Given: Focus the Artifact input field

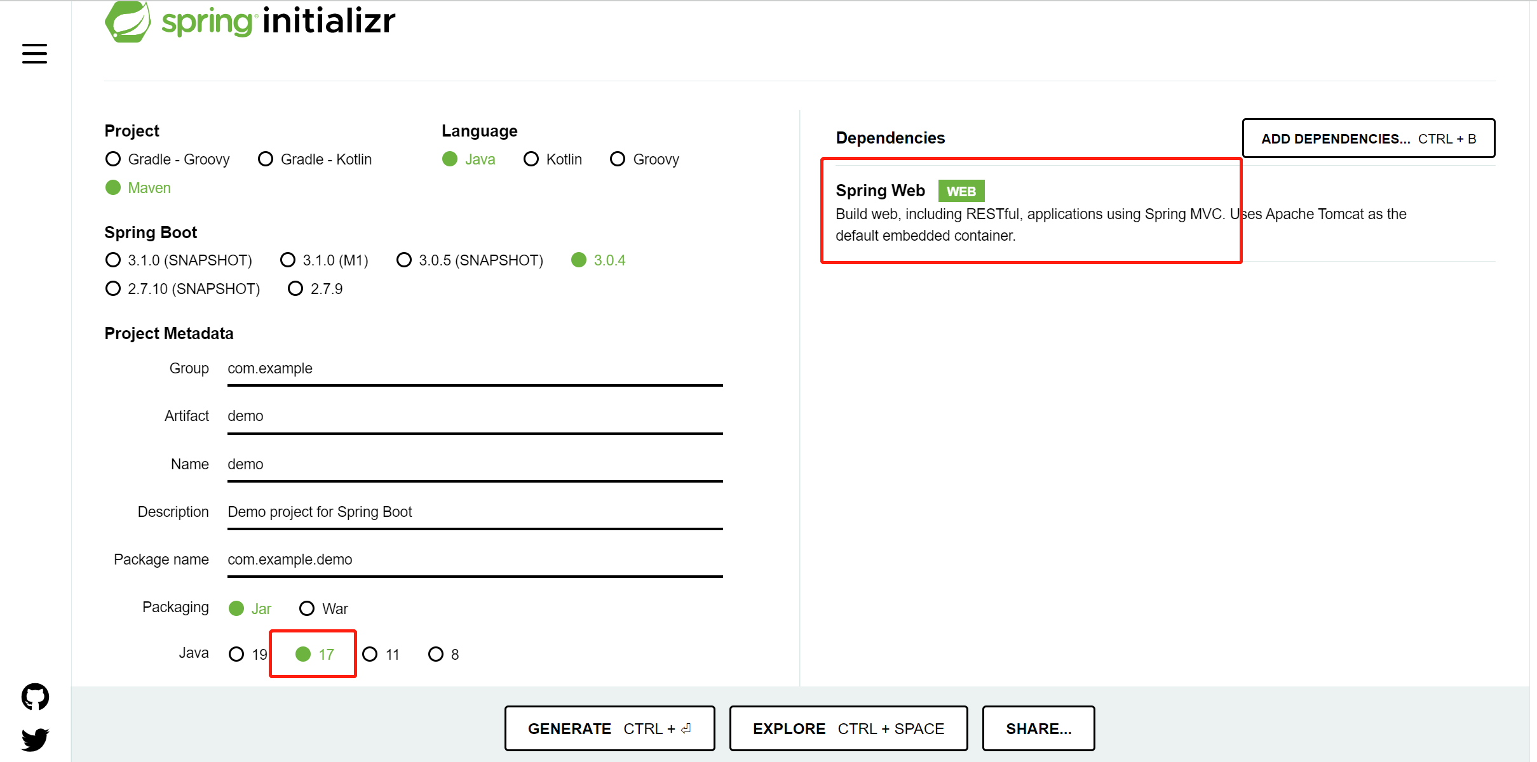Looking at the screenshot, I should 475,417.
